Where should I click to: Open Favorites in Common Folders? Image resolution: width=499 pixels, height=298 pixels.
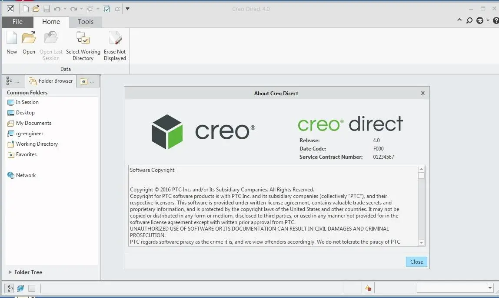(22, 155)
